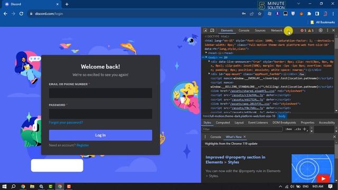Open File Explorer from the taskbar
Viewport: 338px width, 190px height.
32,186
